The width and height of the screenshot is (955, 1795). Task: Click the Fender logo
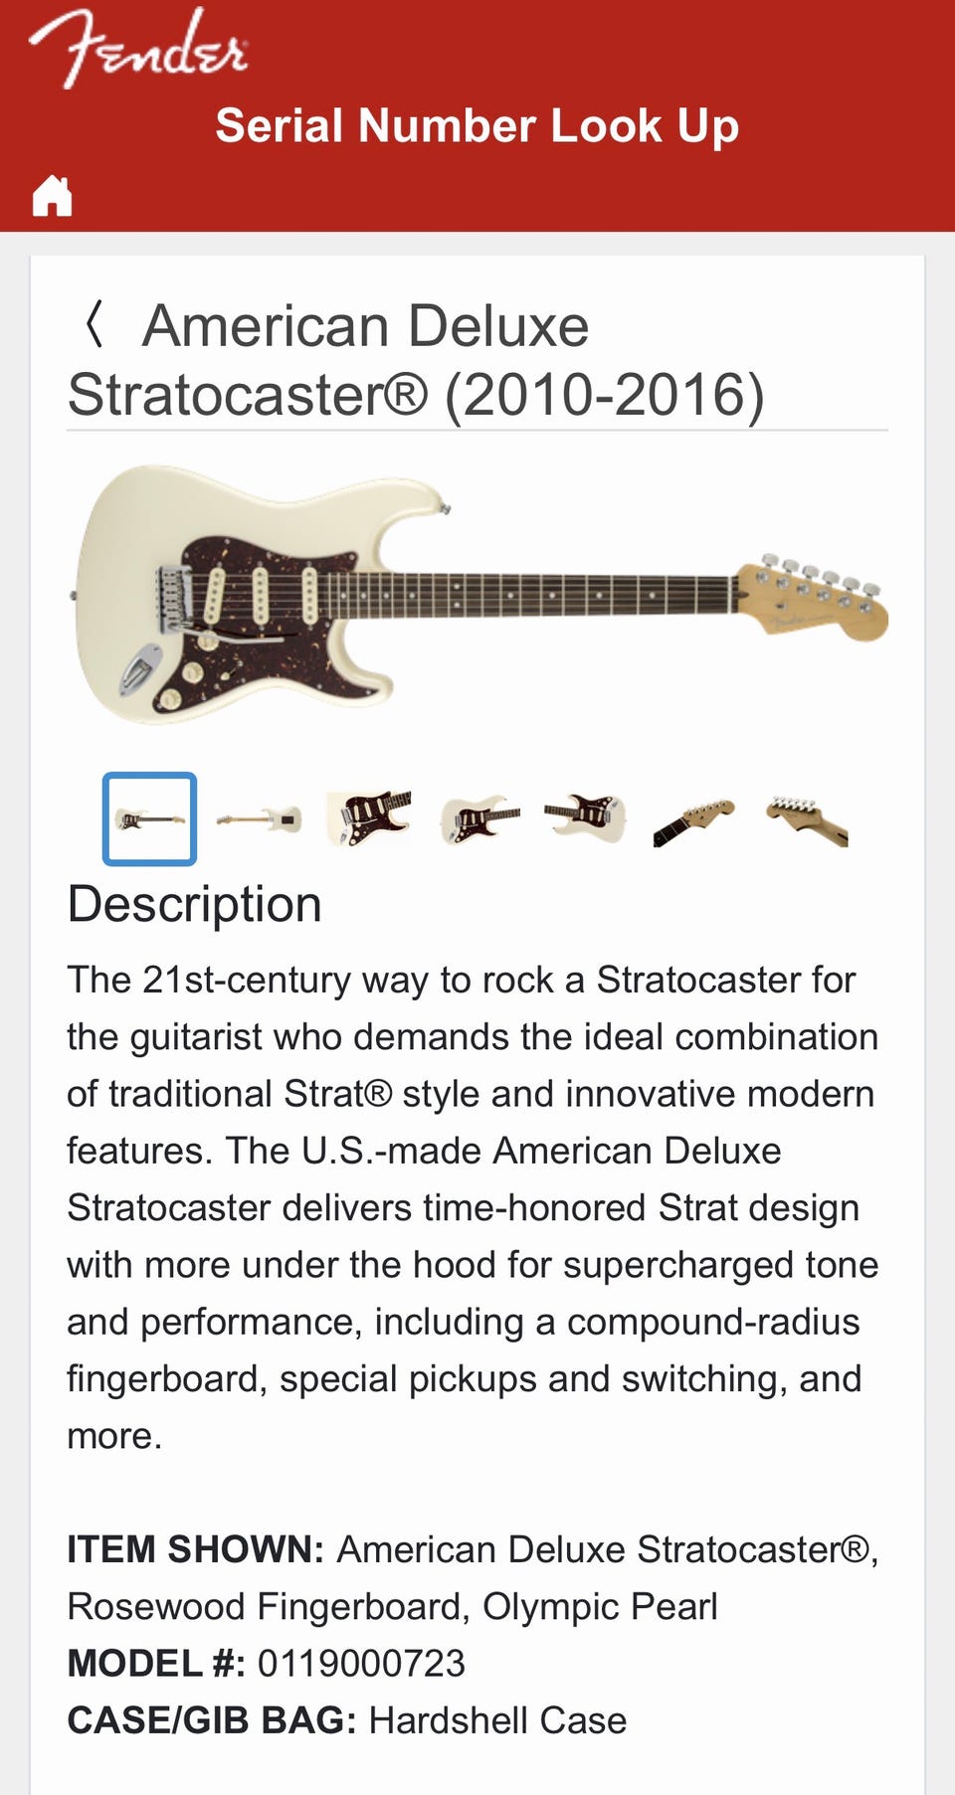(137, 48)
